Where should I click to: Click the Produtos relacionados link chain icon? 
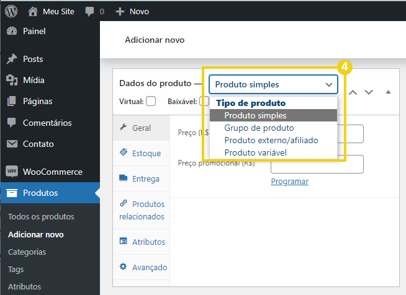pos(124,203)
